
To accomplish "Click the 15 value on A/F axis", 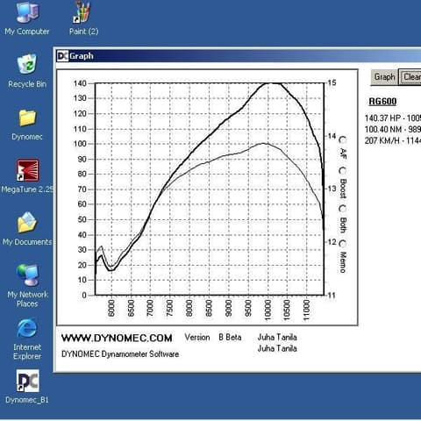I will 332,82.
